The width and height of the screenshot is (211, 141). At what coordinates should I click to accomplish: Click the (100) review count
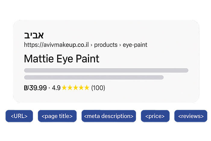coord(98,88)
